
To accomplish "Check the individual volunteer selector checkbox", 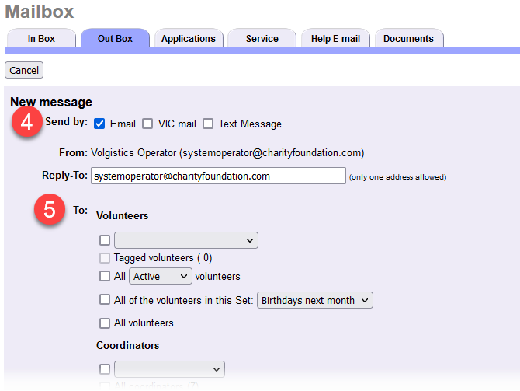I will click(105, 240).
